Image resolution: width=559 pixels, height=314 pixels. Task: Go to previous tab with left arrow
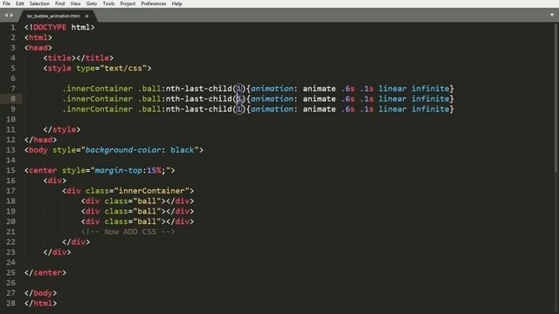click(x=6, y=16)
